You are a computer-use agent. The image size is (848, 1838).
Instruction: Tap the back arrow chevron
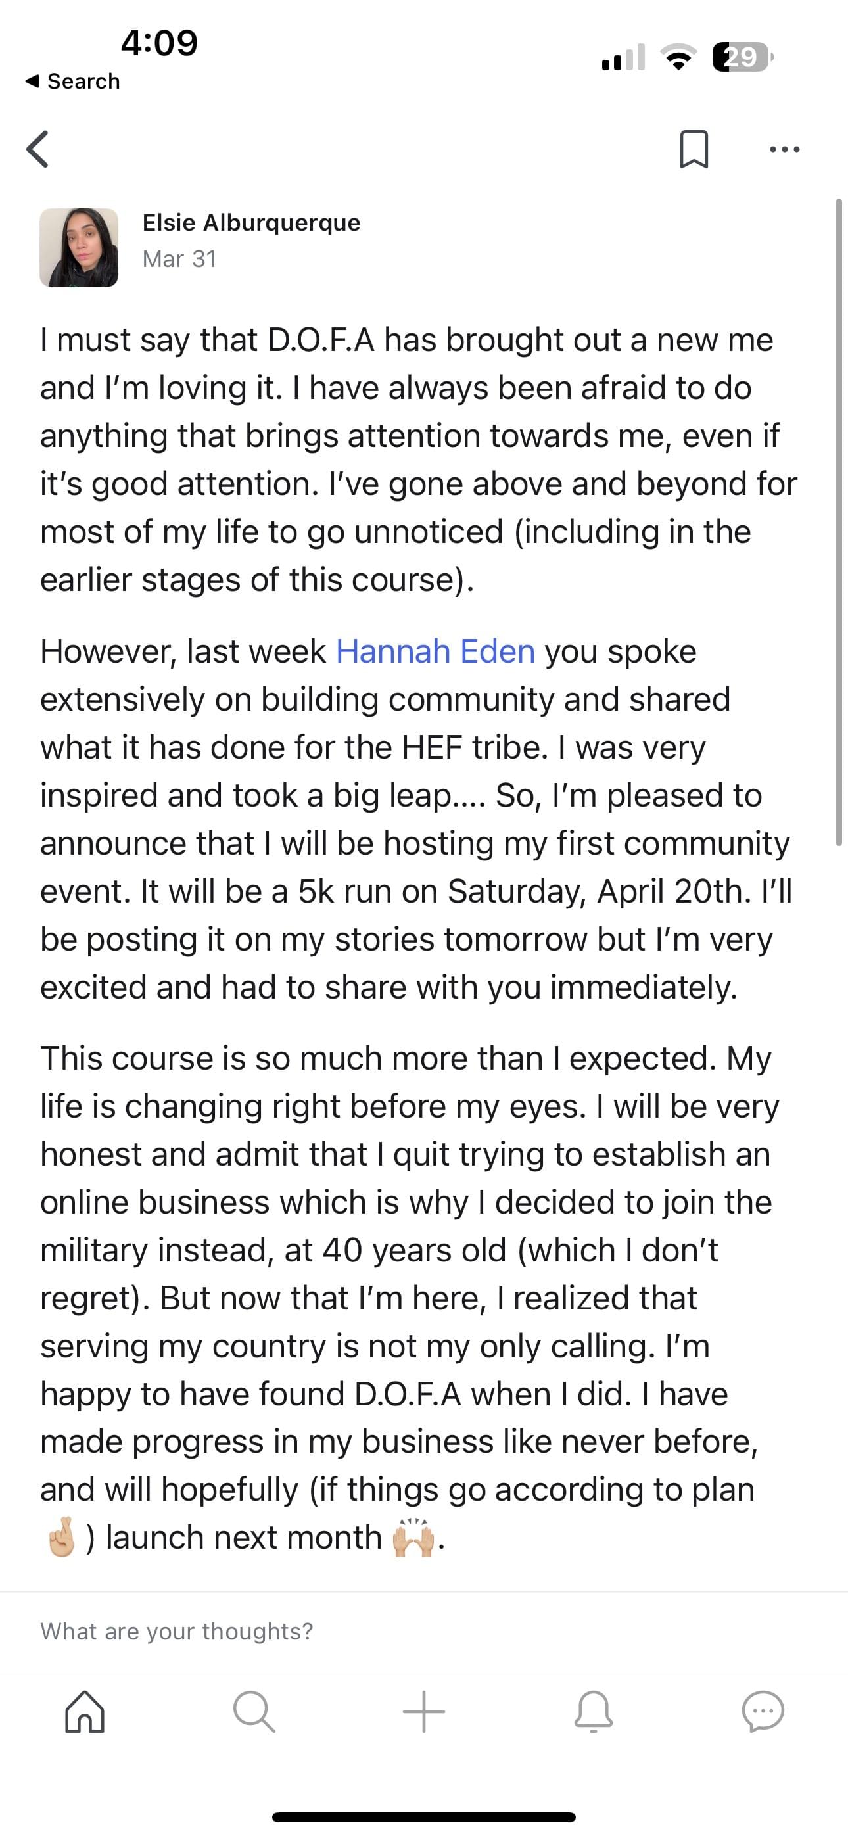[37, 149]
